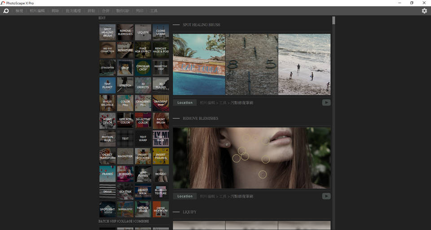Choose the Clone Stamp tile
Screen dimensions: 431x230
(161, 32)
